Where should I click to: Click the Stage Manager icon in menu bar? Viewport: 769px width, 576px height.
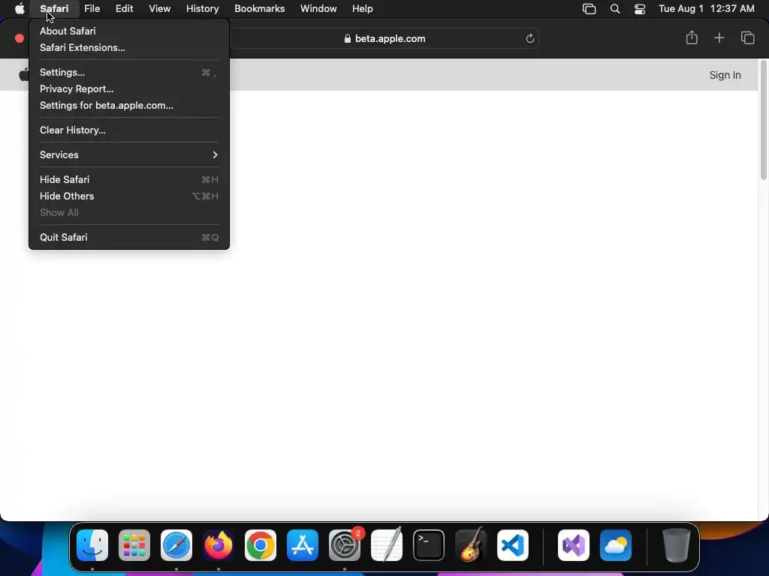click(x=589, y=9)
